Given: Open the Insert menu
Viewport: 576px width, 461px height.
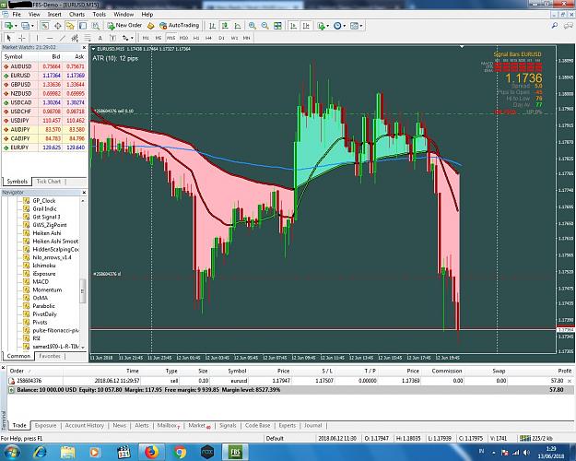Looking at the screenshot, I should tap(54, 15).
